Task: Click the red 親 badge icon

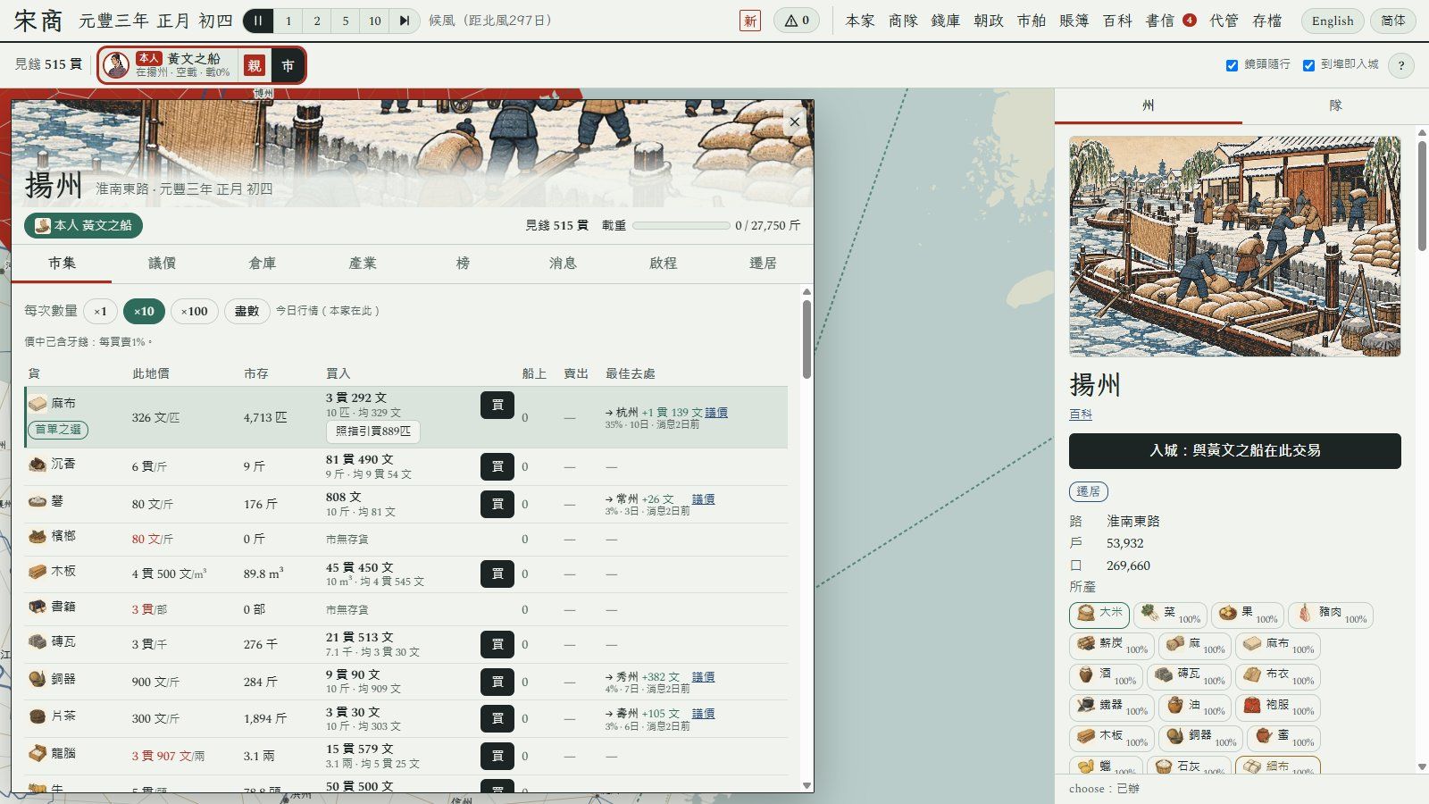Action: click(255, 65)
